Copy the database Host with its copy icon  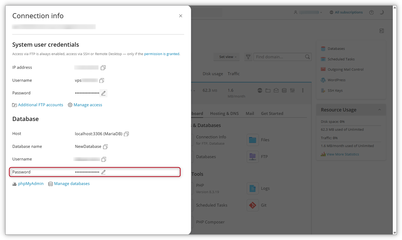click(126, 134)
